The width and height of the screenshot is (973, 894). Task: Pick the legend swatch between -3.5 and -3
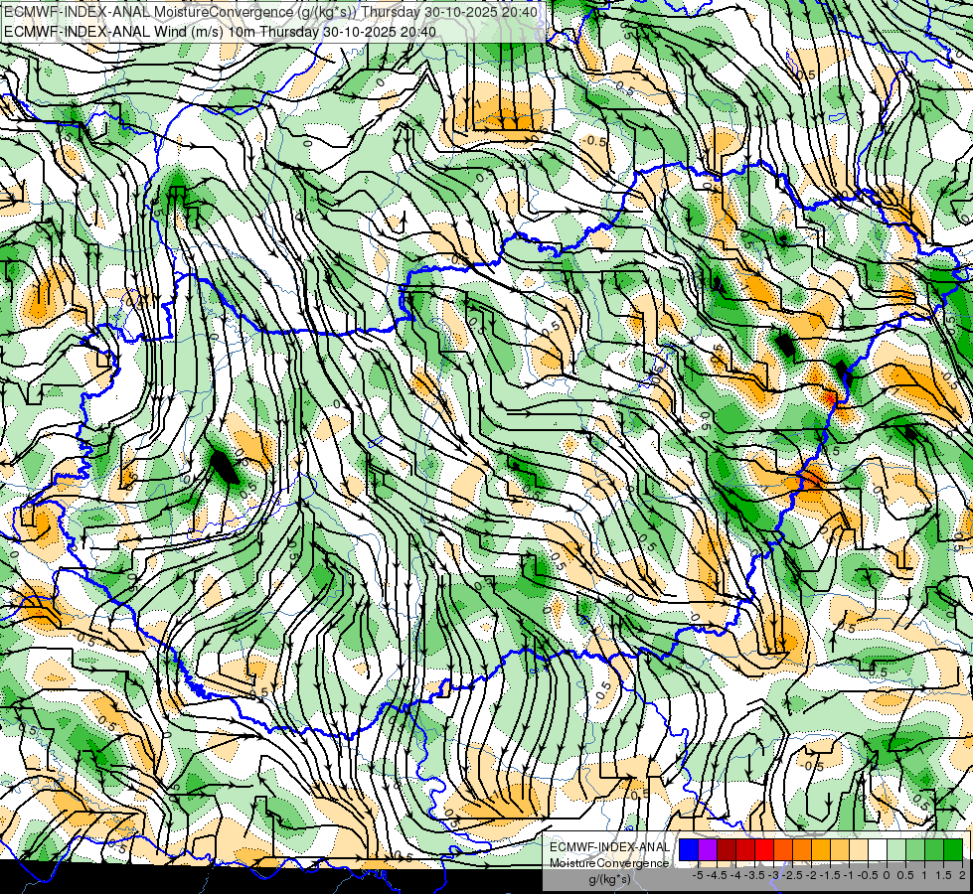(x=764, y=850)
